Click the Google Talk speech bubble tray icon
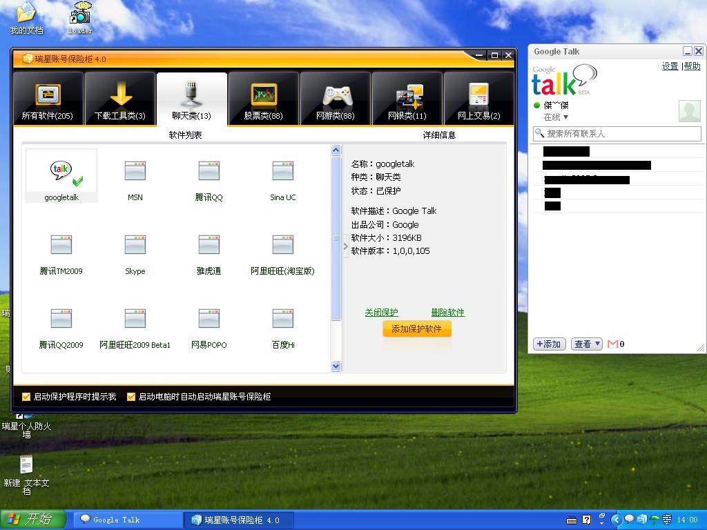Viewport: 707px width, 530px height. click(x=630, y=520)
